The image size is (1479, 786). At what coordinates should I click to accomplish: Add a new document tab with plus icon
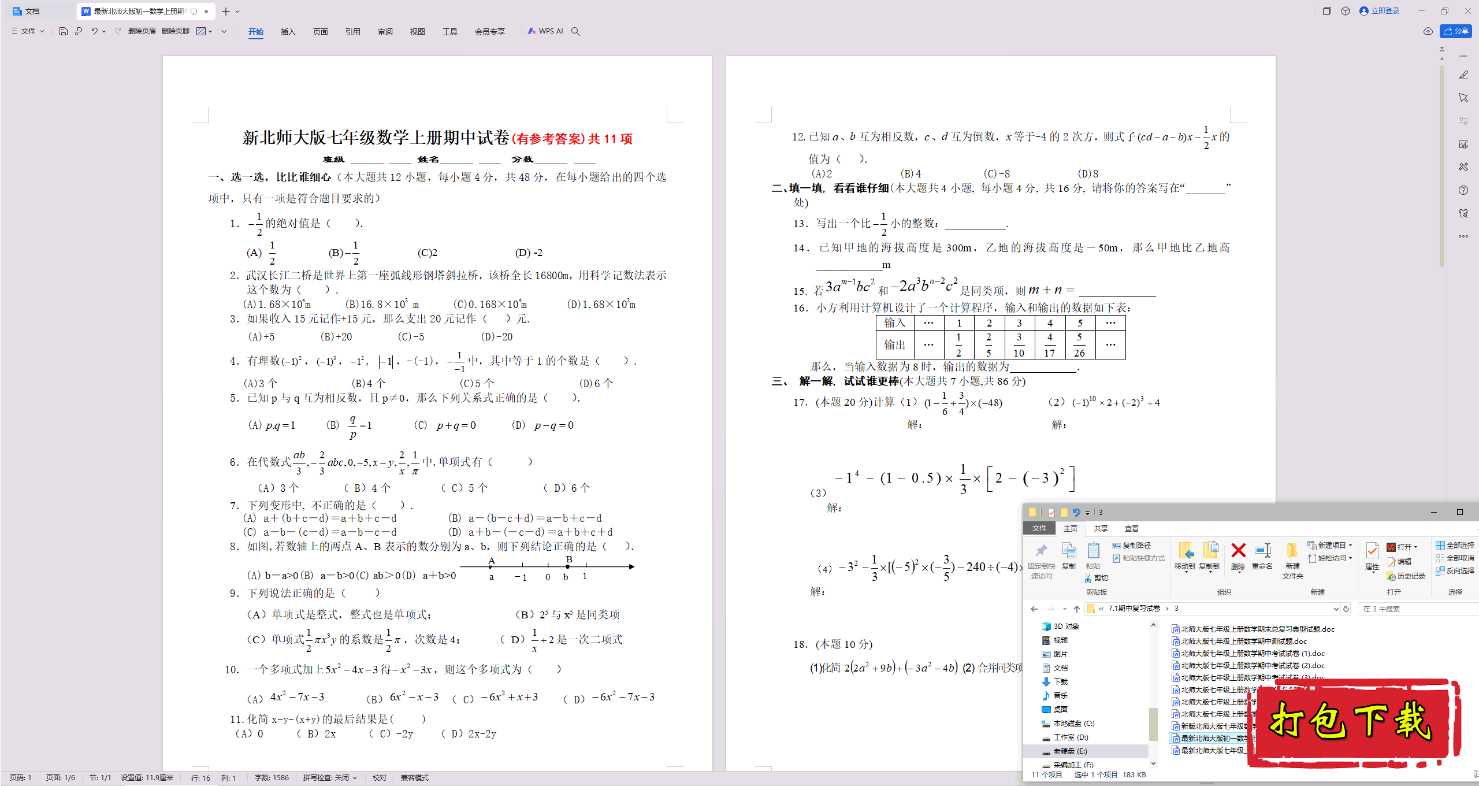coord(226,11)
